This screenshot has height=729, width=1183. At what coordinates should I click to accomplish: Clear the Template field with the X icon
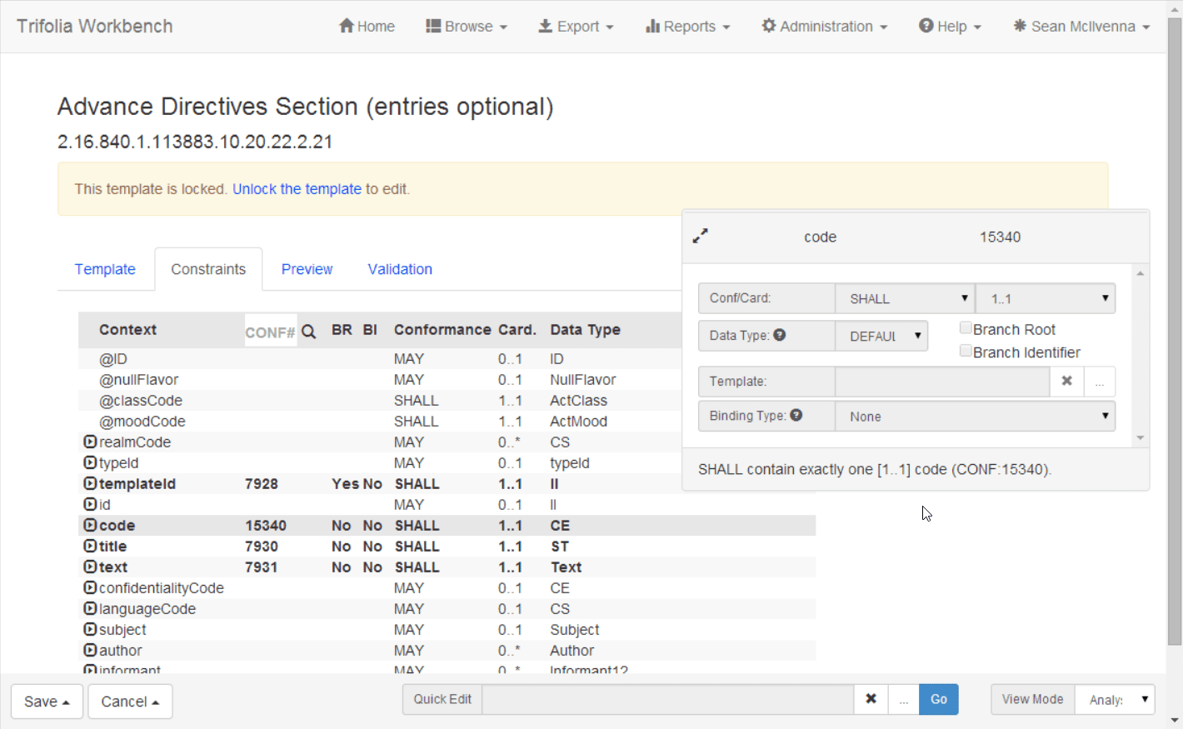(1066, 382)
